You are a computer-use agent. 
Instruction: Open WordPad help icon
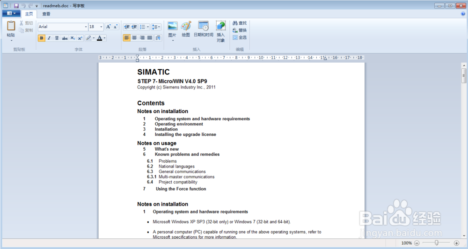pyautogui.click(x=463, y=14)
